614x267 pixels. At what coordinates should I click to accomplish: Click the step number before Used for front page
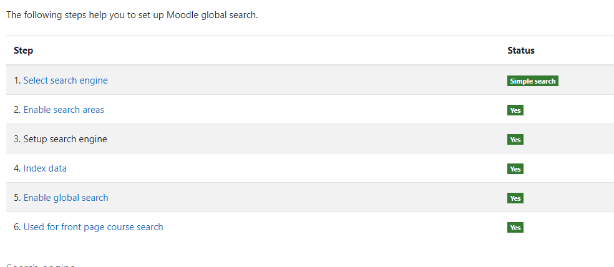[17, 227]
